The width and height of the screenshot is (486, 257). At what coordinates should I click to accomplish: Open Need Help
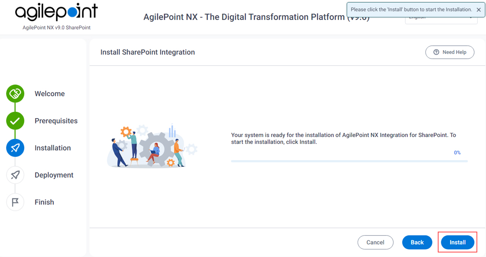click(x=450, y=52)
